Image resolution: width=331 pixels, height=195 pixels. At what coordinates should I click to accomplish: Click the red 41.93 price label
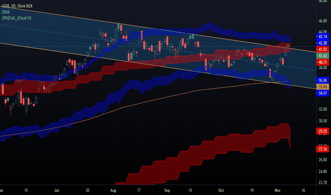coord(322,49)
